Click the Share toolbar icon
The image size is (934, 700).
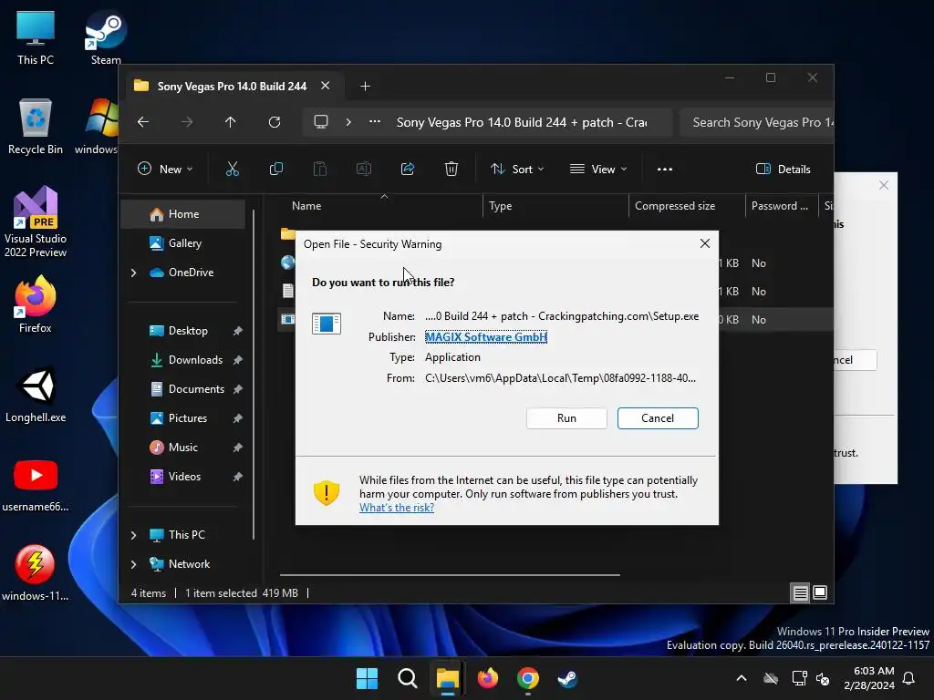click(x=408, y=169)
